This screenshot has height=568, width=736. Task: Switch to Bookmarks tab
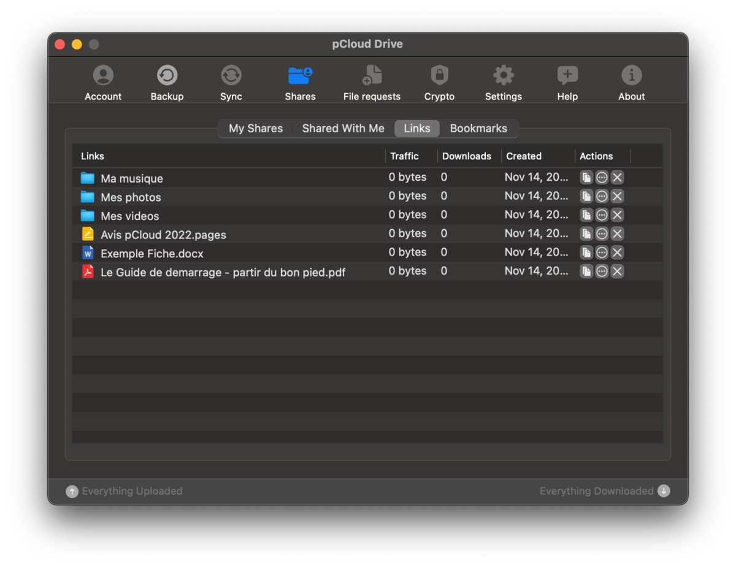click(x=478, y=129)
